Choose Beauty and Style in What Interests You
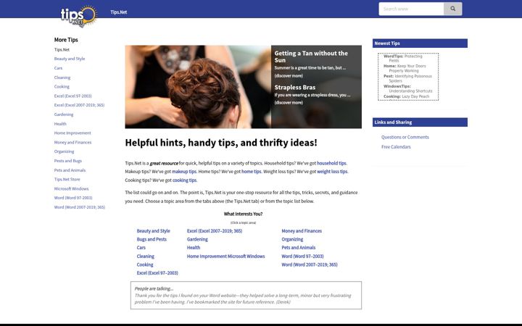Screen dimensions: 522x326 [x=153, y=231]
